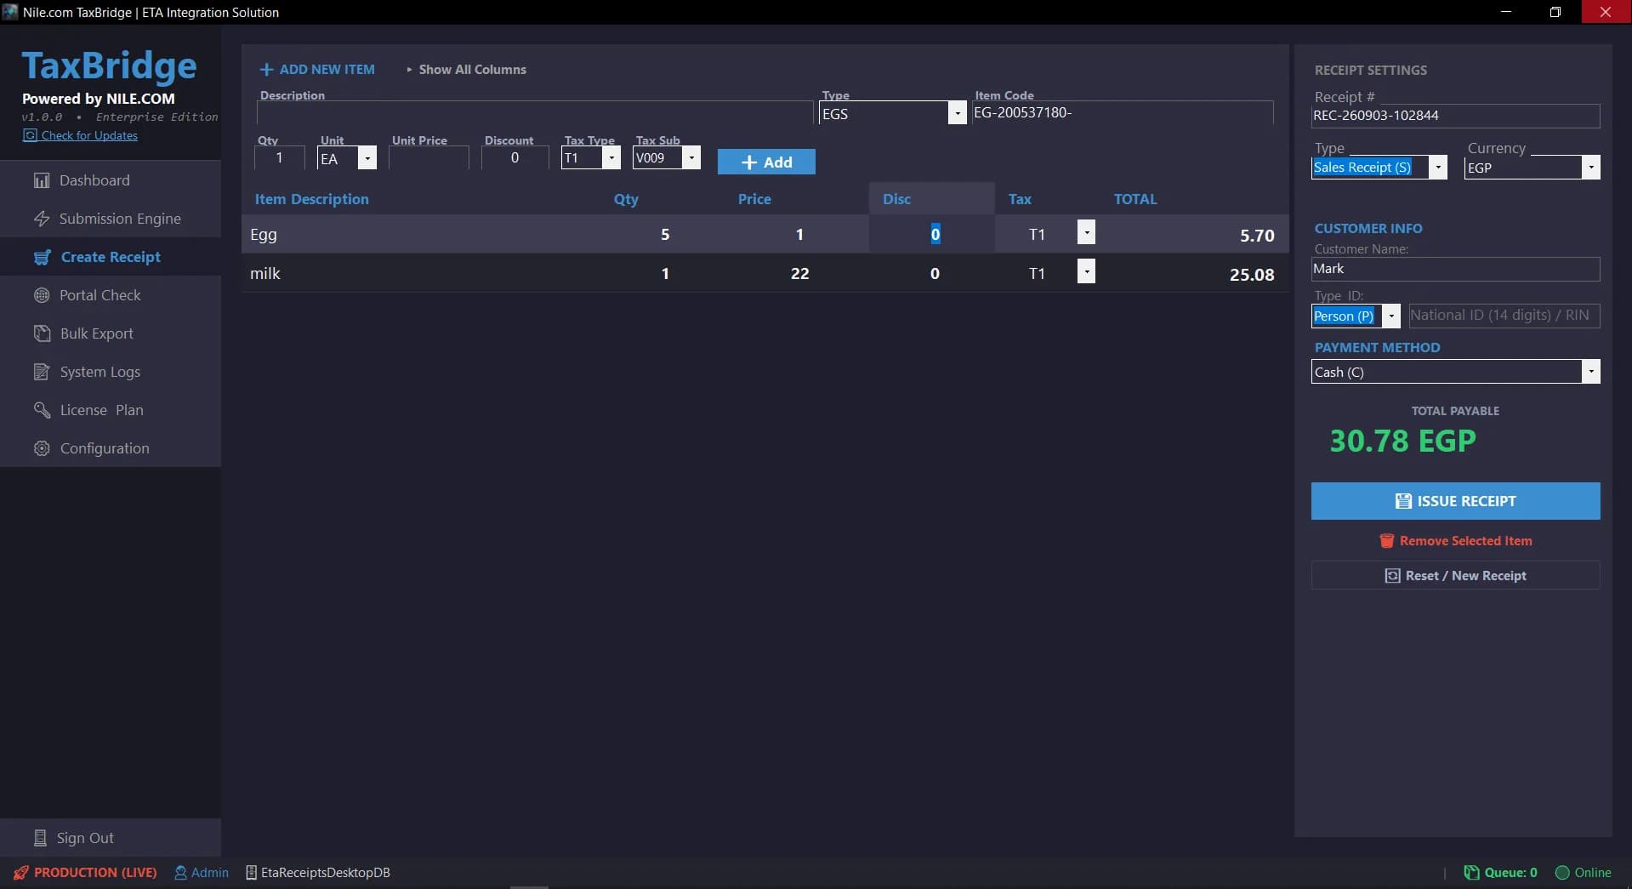1632x889 pixels.
Task: Click the Submission Engine lightning icon
Action: pyautogui.click(x=41, y=219)
